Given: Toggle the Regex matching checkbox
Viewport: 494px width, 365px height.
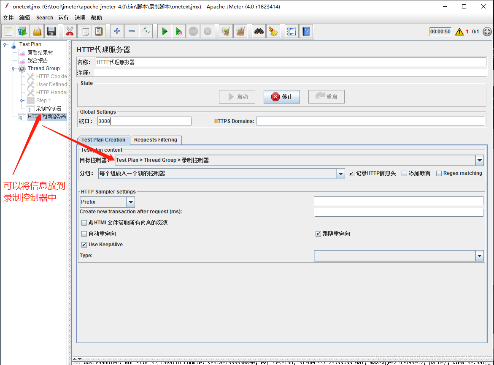Looking at the screenshot, I should [439, 174].
